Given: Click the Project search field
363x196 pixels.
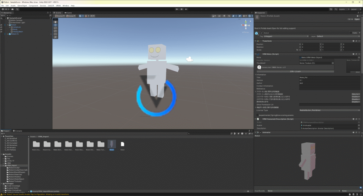Looking at the screenshot, I should (208, 133).
